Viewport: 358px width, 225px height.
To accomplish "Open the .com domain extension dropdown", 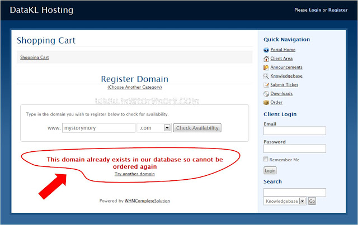I will point(154,128).
